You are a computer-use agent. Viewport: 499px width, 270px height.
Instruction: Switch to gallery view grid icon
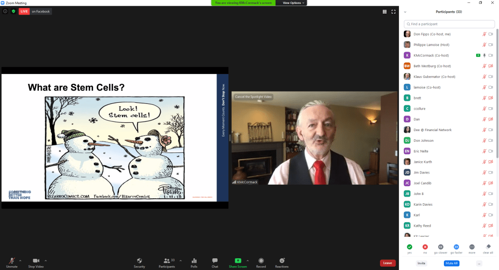(x=384, y=11)
